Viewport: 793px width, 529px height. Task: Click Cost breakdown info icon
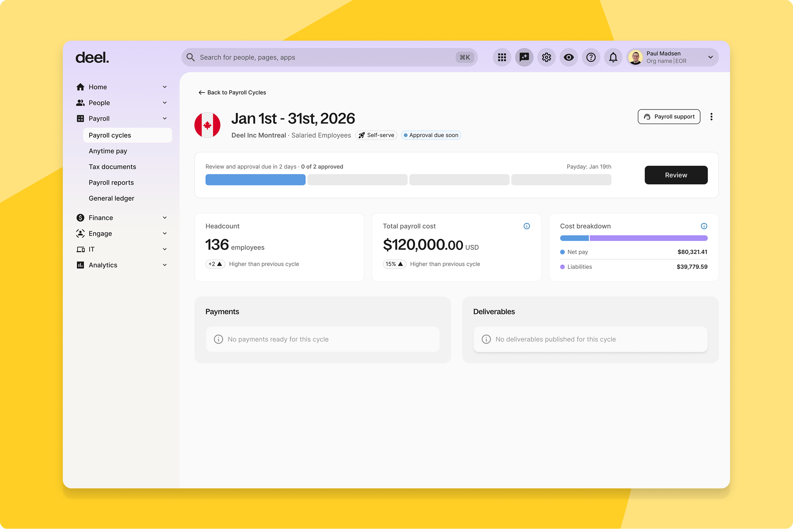tap(704, 227)
